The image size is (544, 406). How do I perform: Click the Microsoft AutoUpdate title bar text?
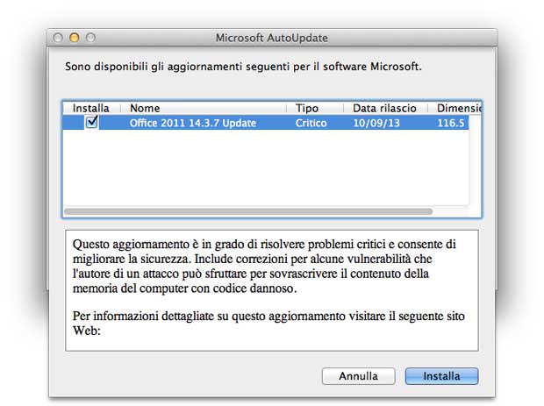pos(272,38)
